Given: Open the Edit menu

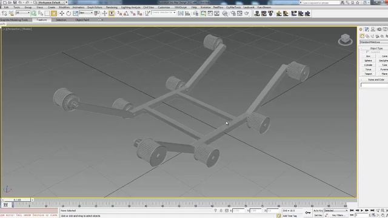Looking at the screenshot, I should 7,7.
